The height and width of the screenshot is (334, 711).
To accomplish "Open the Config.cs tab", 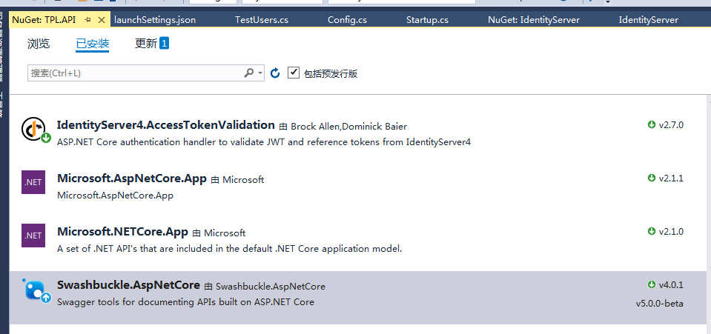I will [x=347, y=20].
